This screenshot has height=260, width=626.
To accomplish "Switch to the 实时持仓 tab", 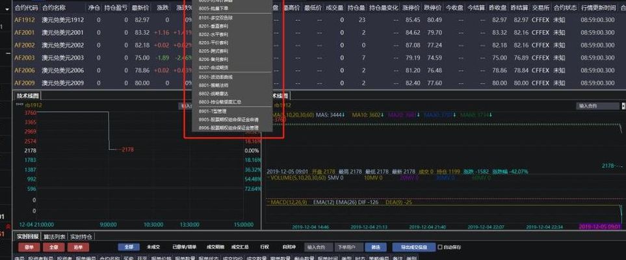I will click(x=81, y=237).
